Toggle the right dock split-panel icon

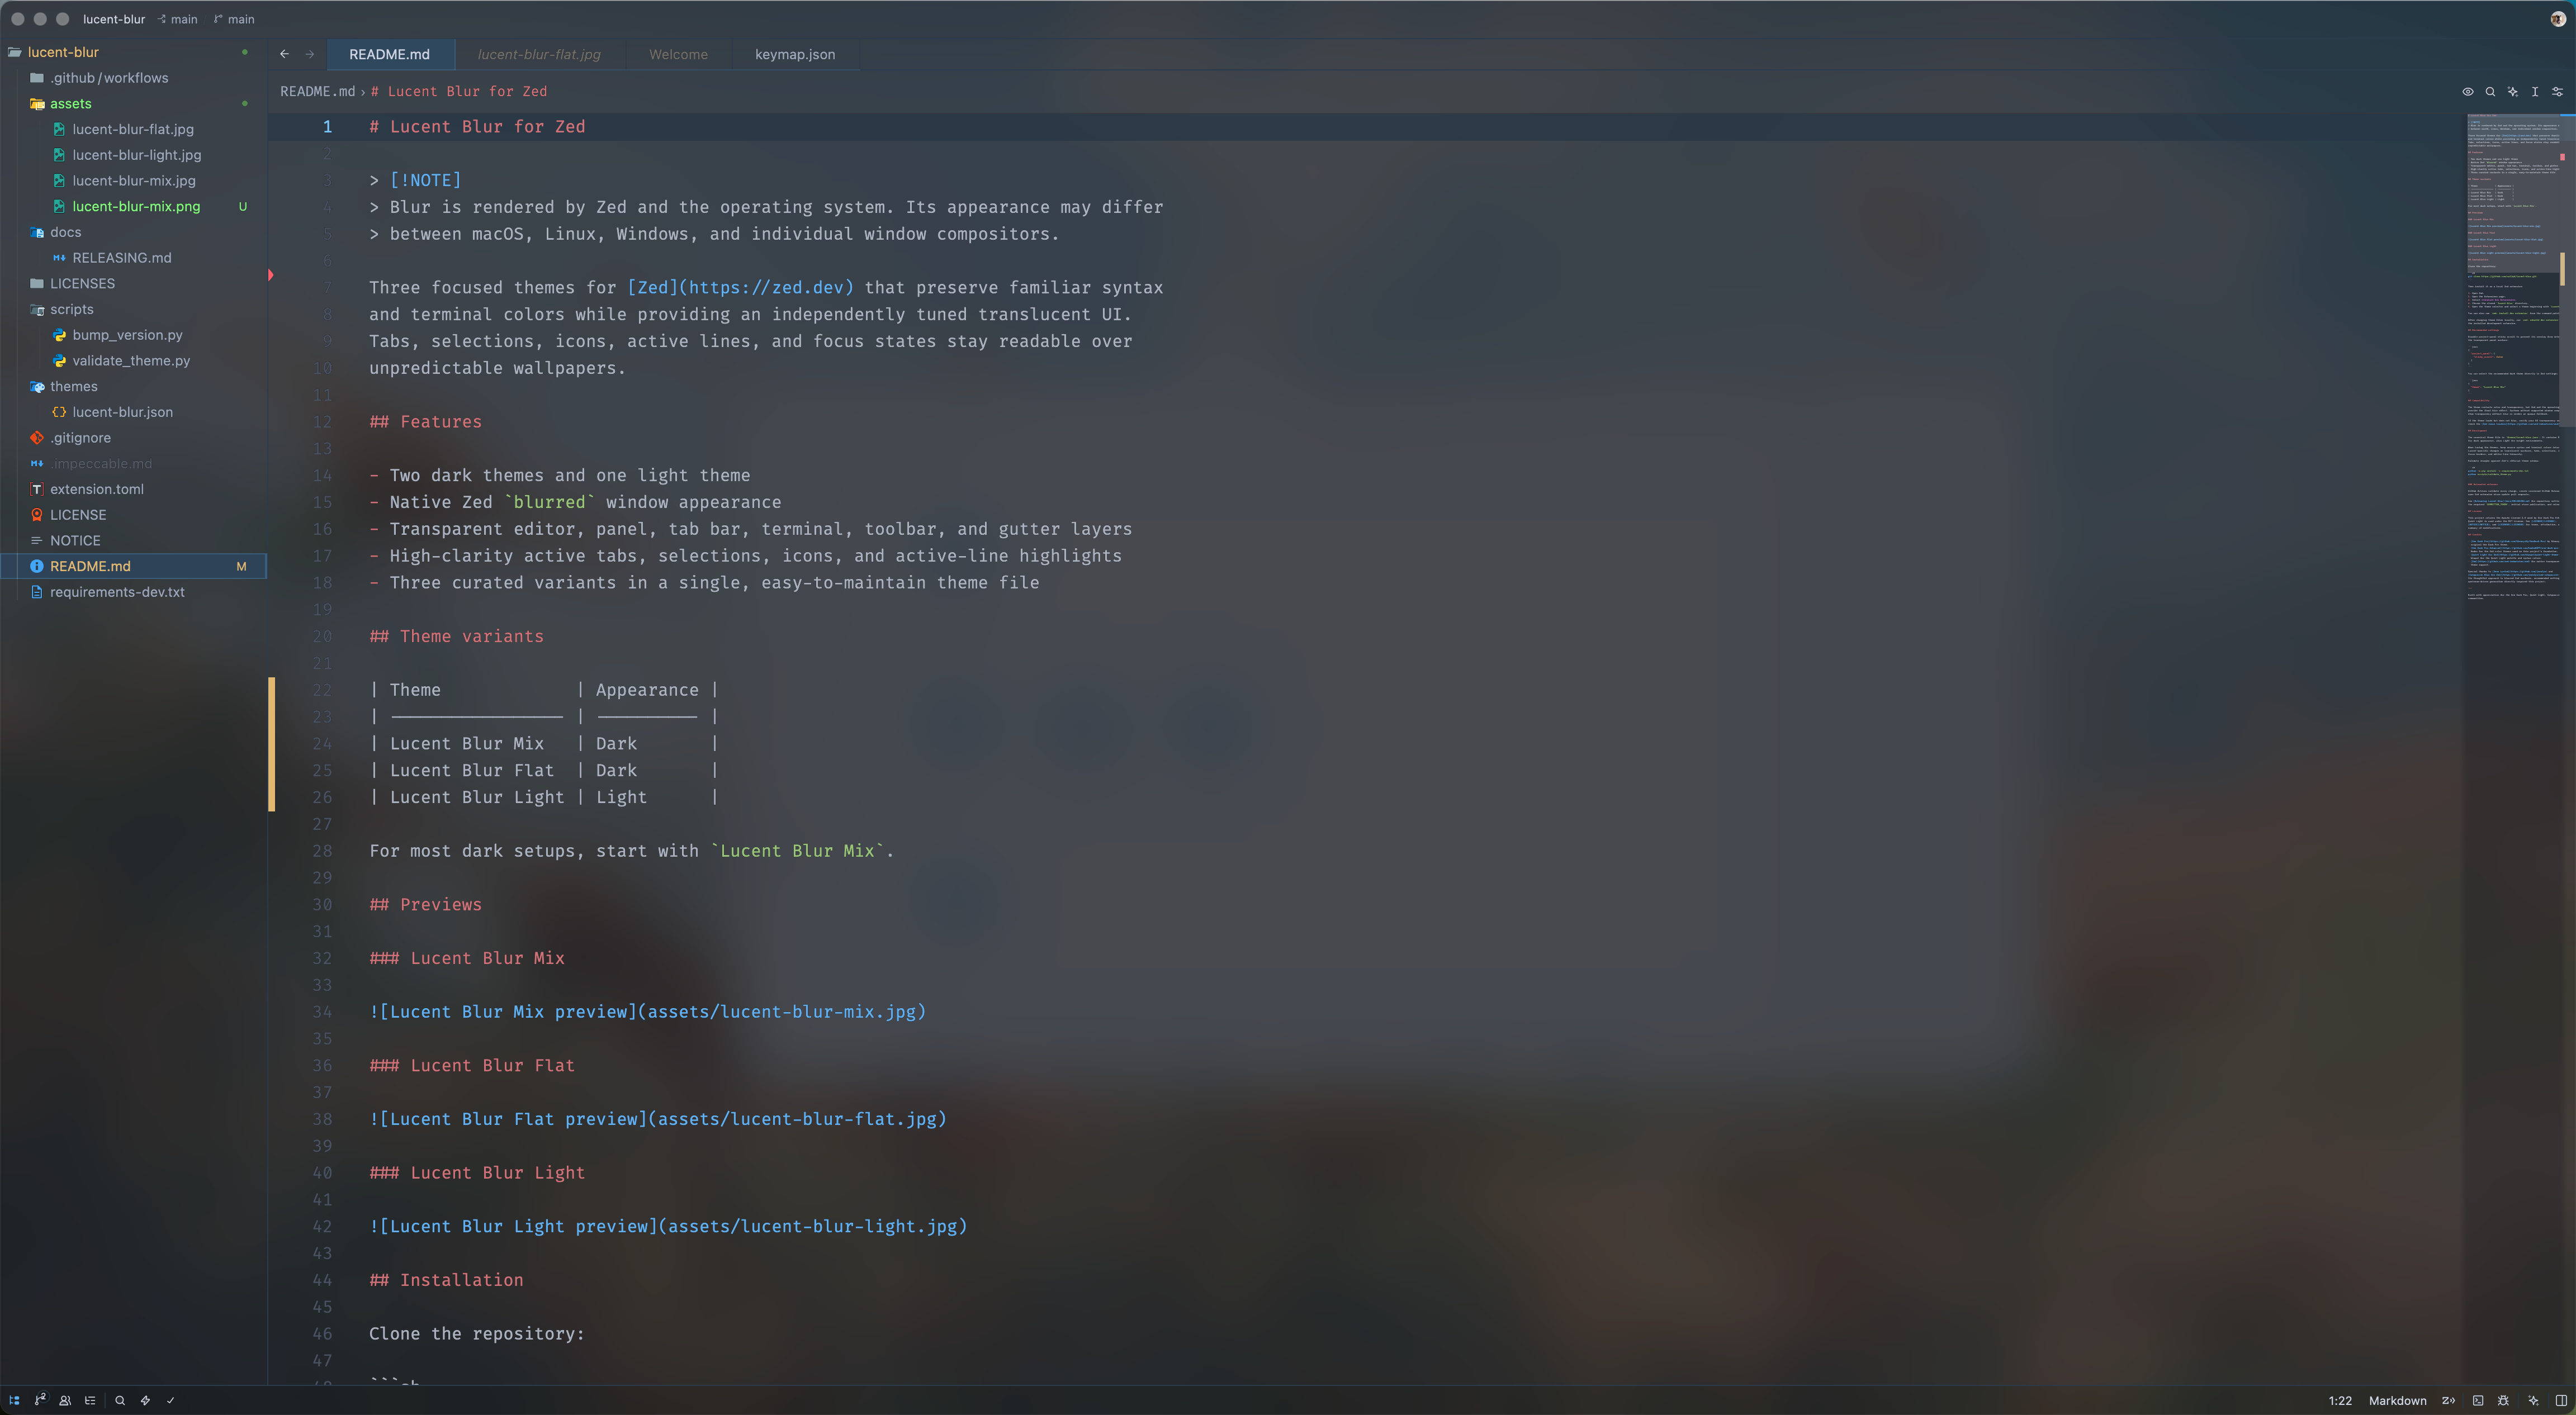pos(2561,1400)
